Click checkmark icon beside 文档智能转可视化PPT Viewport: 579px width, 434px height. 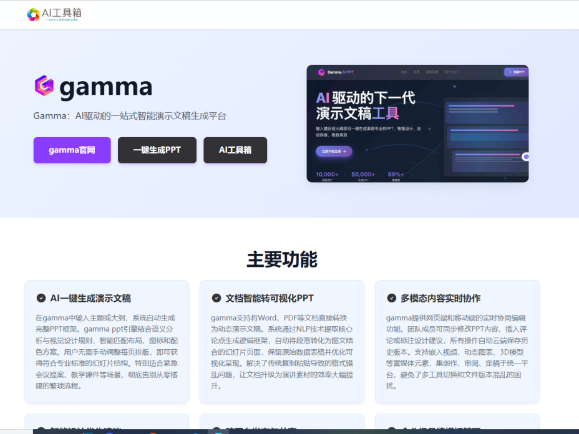click(217, 298)
